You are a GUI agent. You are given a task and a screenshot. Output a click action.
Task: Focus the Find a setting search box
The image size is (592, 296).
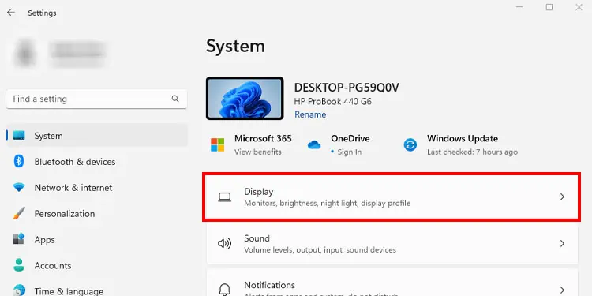tap(96, 99)
